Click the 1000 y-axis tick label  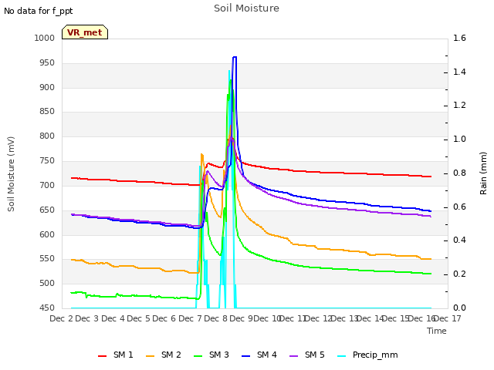coord(45,38)
